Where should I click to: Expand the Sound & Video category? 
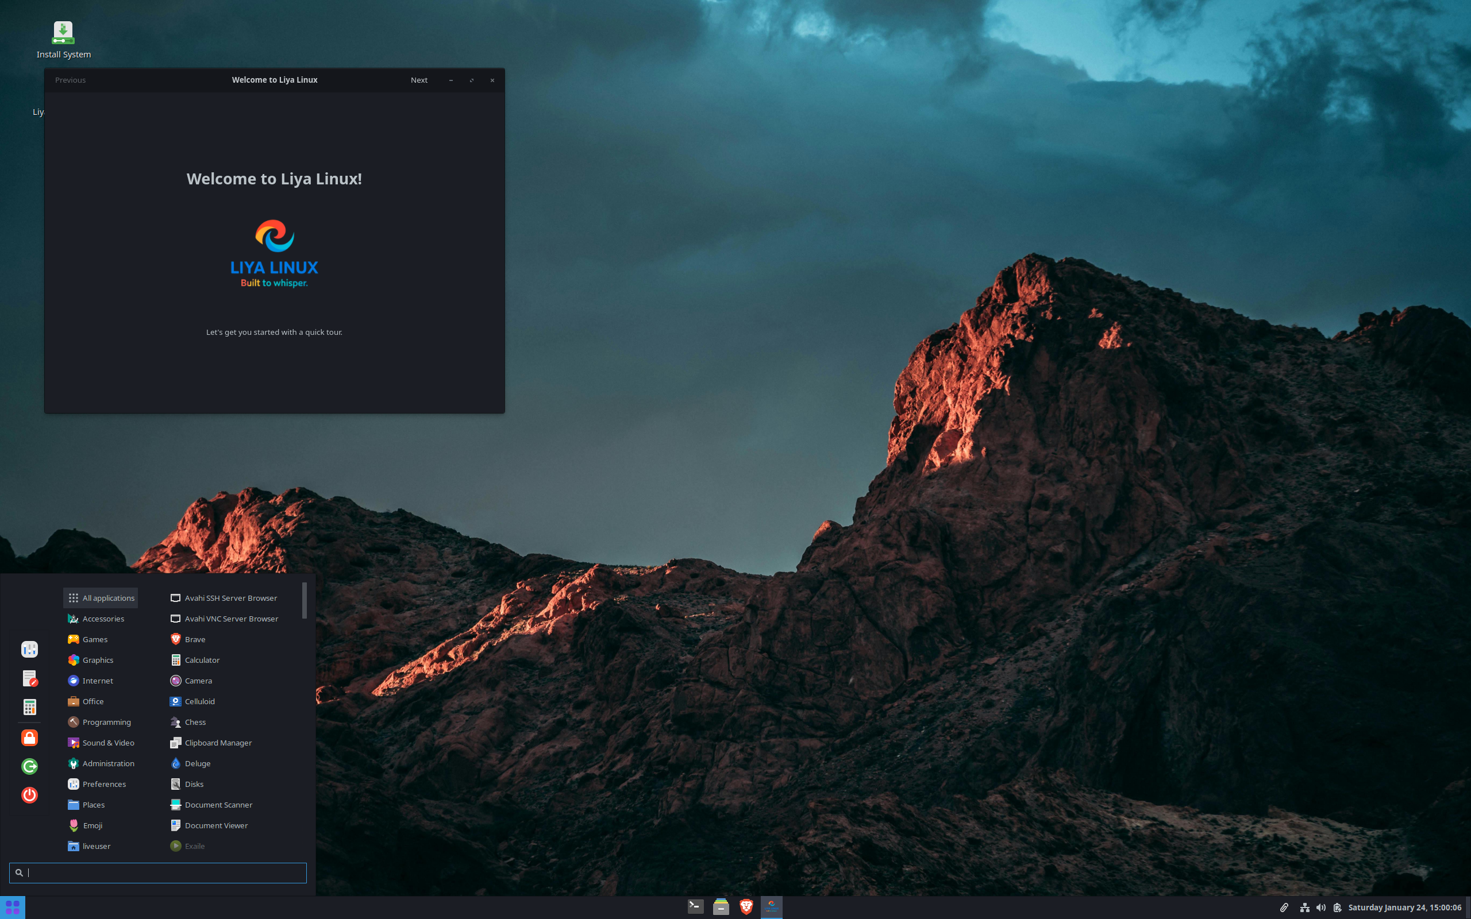[107, 743]
